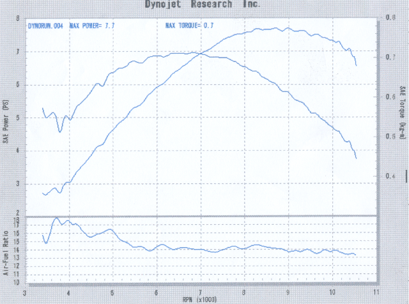This screenshot has width=409, height=304.
Task: Click the '13' tick on the Air-Fuel Ratio axis
Action: (x=16, y=258)
